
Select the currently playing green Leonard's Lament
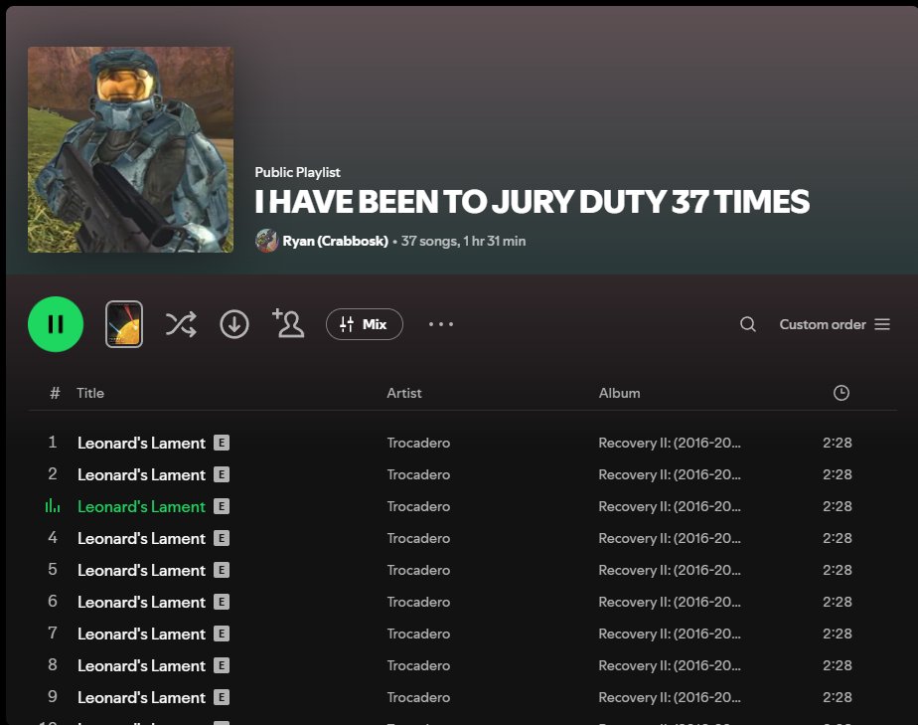[x=141, y=506]
